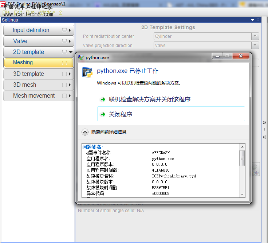Minimize the python.exe dialog
The image size is (268, 243).
click(x=217, y=56)
